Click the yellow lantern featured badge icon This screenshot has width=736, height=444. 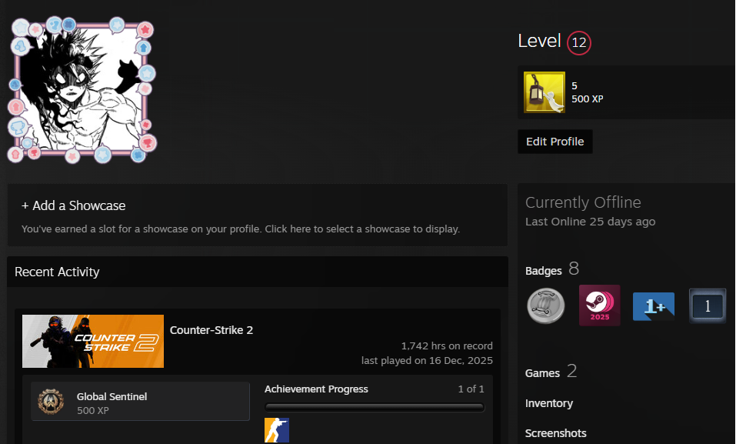tap(545, 92)
